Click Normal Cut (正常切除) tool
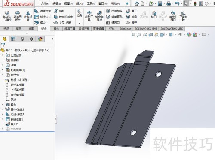Image resolution: width=215 pixels, height=160 pixels. coord(183,16)
